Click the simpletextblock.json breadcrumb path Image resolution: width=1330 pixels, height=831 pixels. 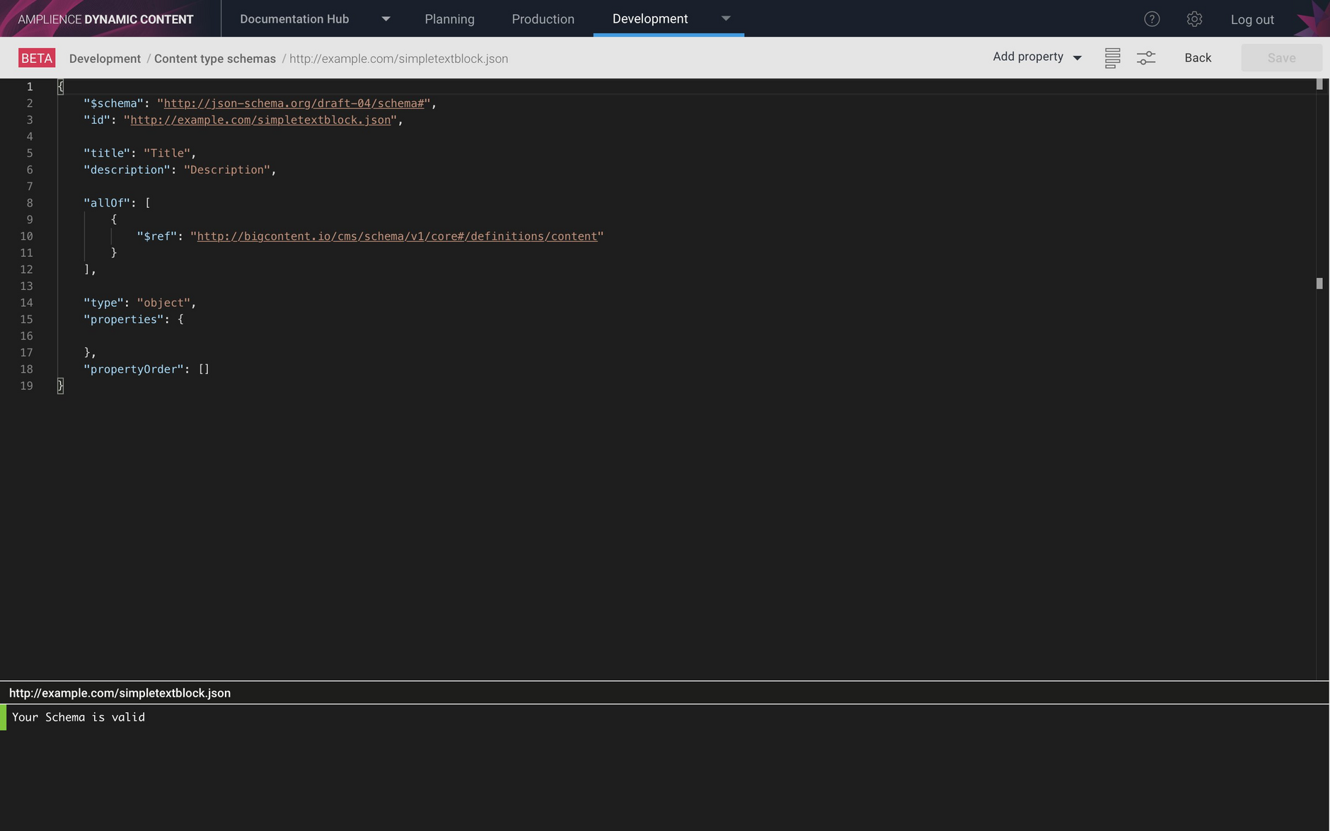(x=398, y=59)
